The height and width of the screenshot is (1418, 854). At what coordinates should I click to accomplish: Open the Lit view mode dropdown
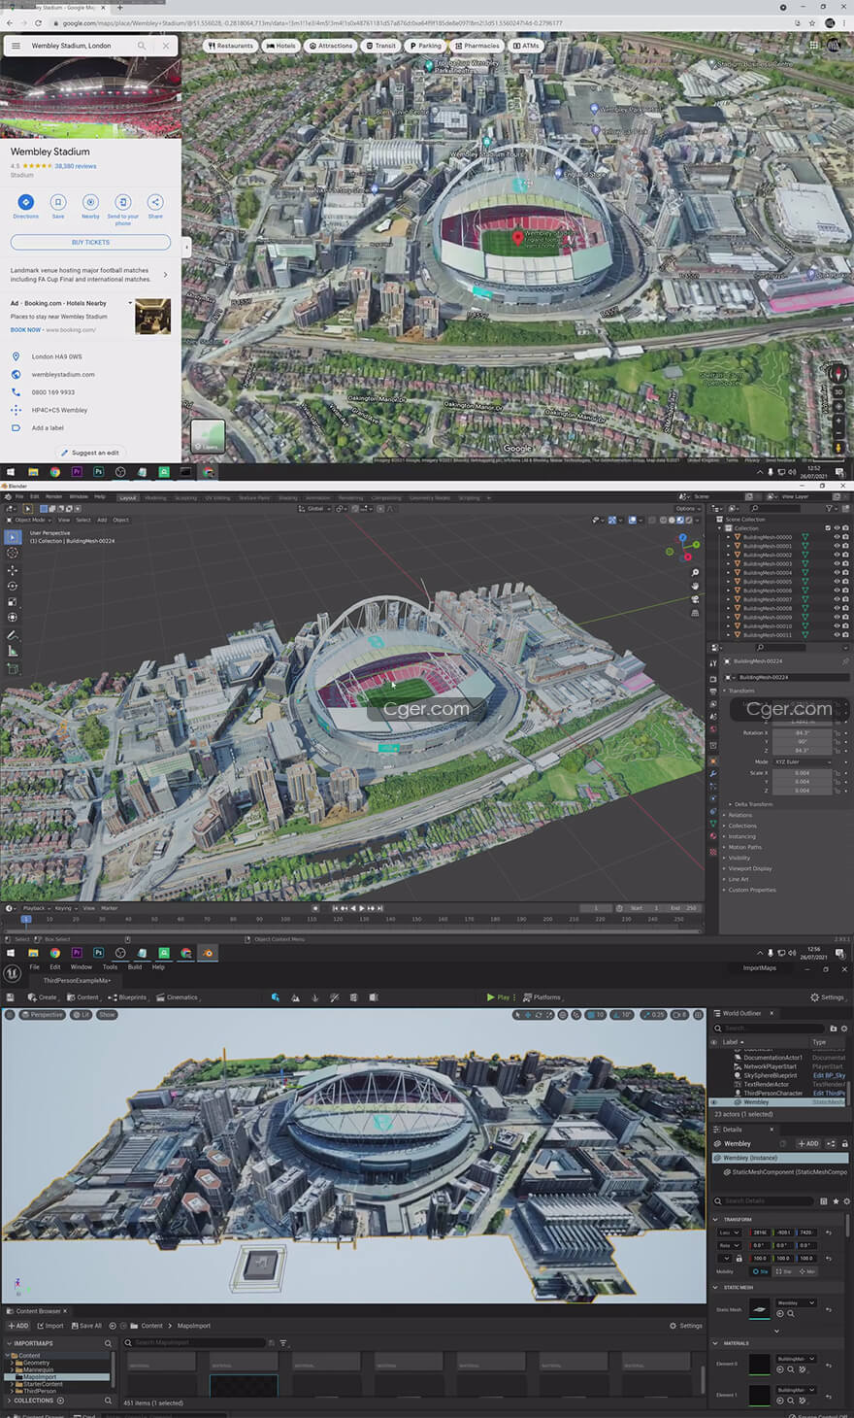(x=82, y=1015)
